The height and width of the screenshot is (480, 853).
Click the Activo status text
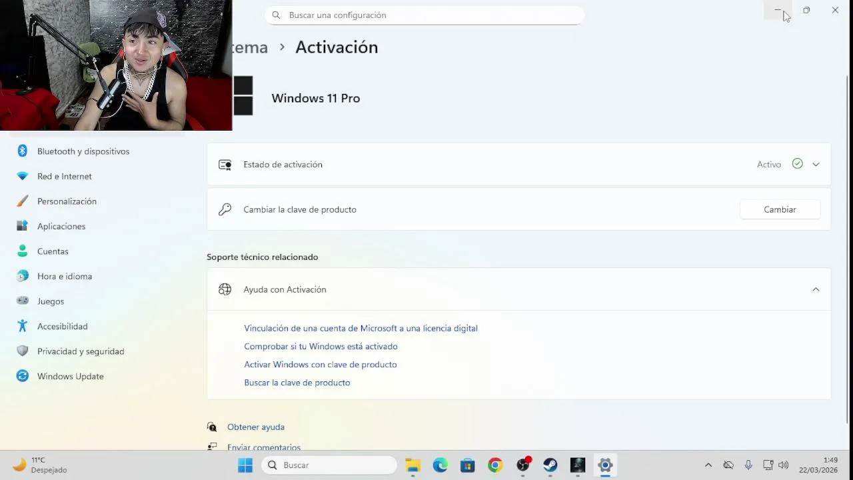tap(769, 165)
